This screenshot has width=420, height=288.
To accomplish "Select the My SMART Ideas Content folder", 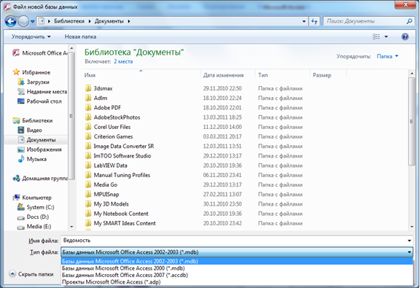I will (120, 223).
